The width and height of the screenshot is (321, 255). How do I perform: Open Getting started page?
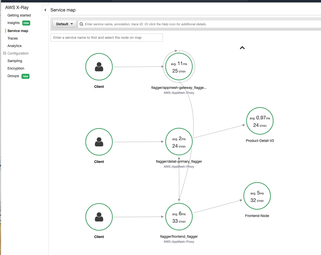pyautogui.click(x=19, y=15)
